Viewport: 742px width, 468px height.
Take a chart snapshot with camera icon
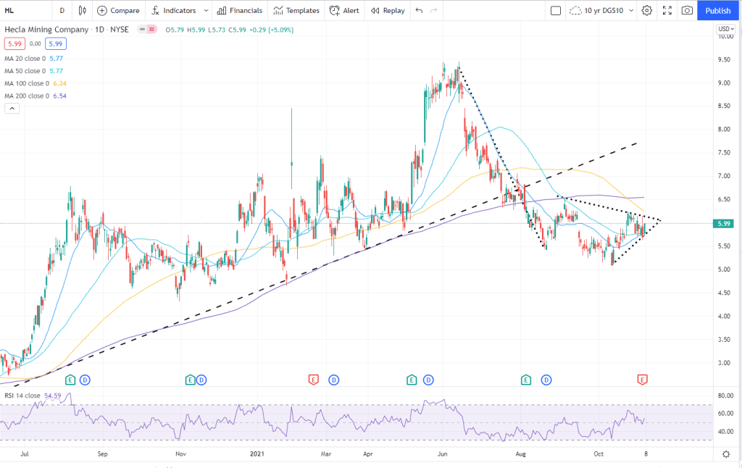[687, 11]
